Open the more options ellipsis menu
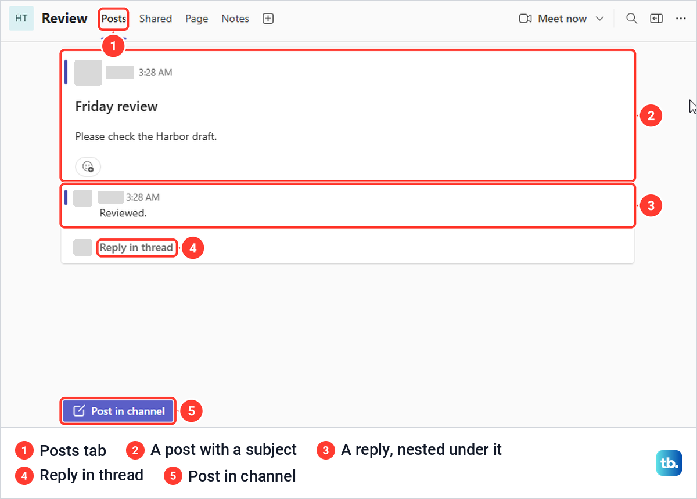This screenshot has width=697, height=499. [681, 19]
